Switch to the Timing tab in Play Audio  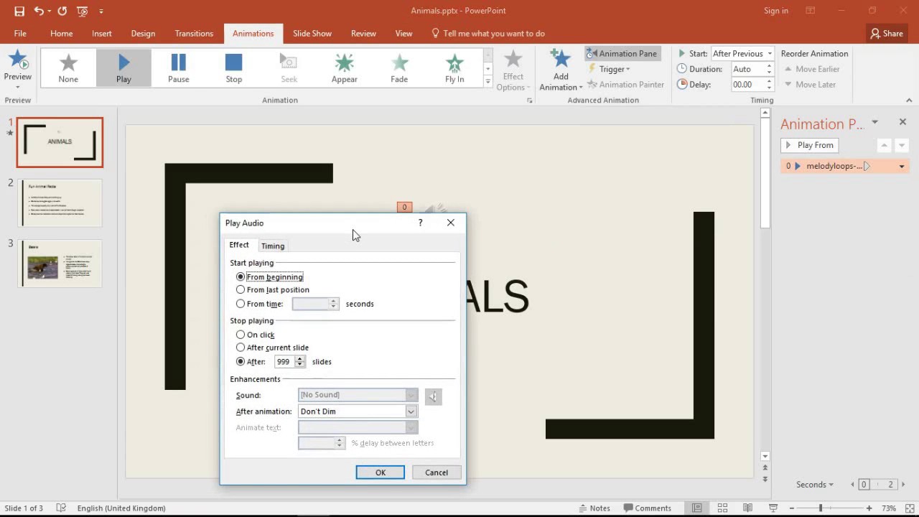[273, 245]
